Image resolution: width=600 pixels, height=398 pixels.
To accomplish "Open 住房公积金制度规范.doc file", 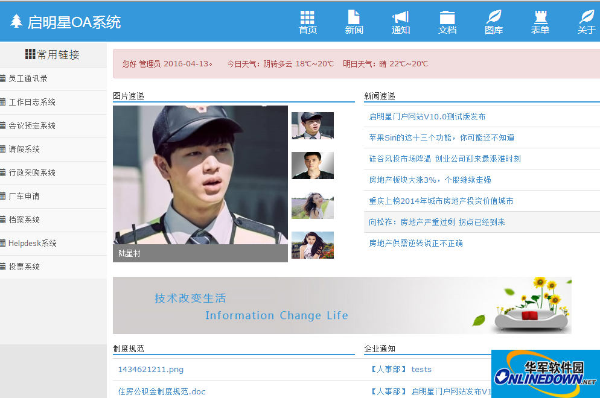I will click(162, 391).
